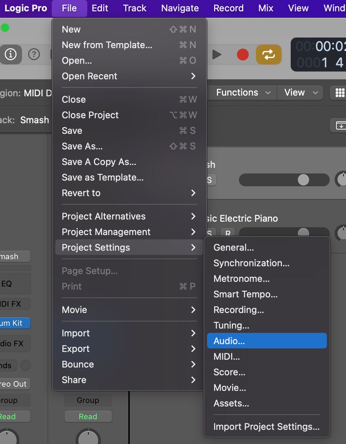
Task: Open Synchronization… project settings
Action: [267, 263]
